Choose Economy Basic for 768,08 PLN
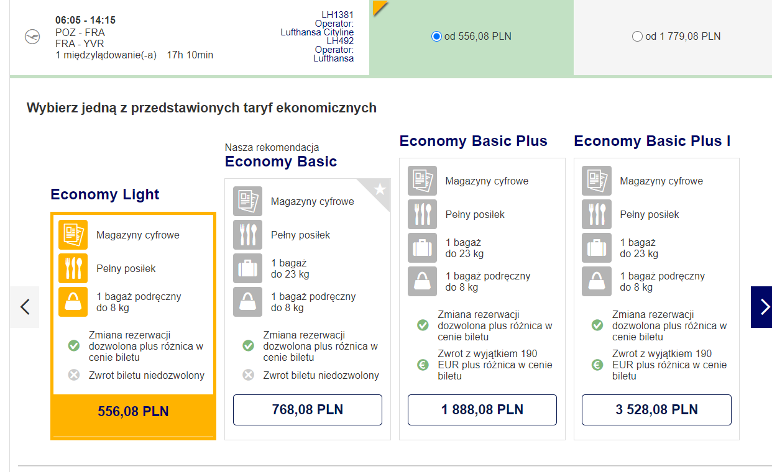The width and height of the screenshot is (772, 472). (x=308, y=410)
